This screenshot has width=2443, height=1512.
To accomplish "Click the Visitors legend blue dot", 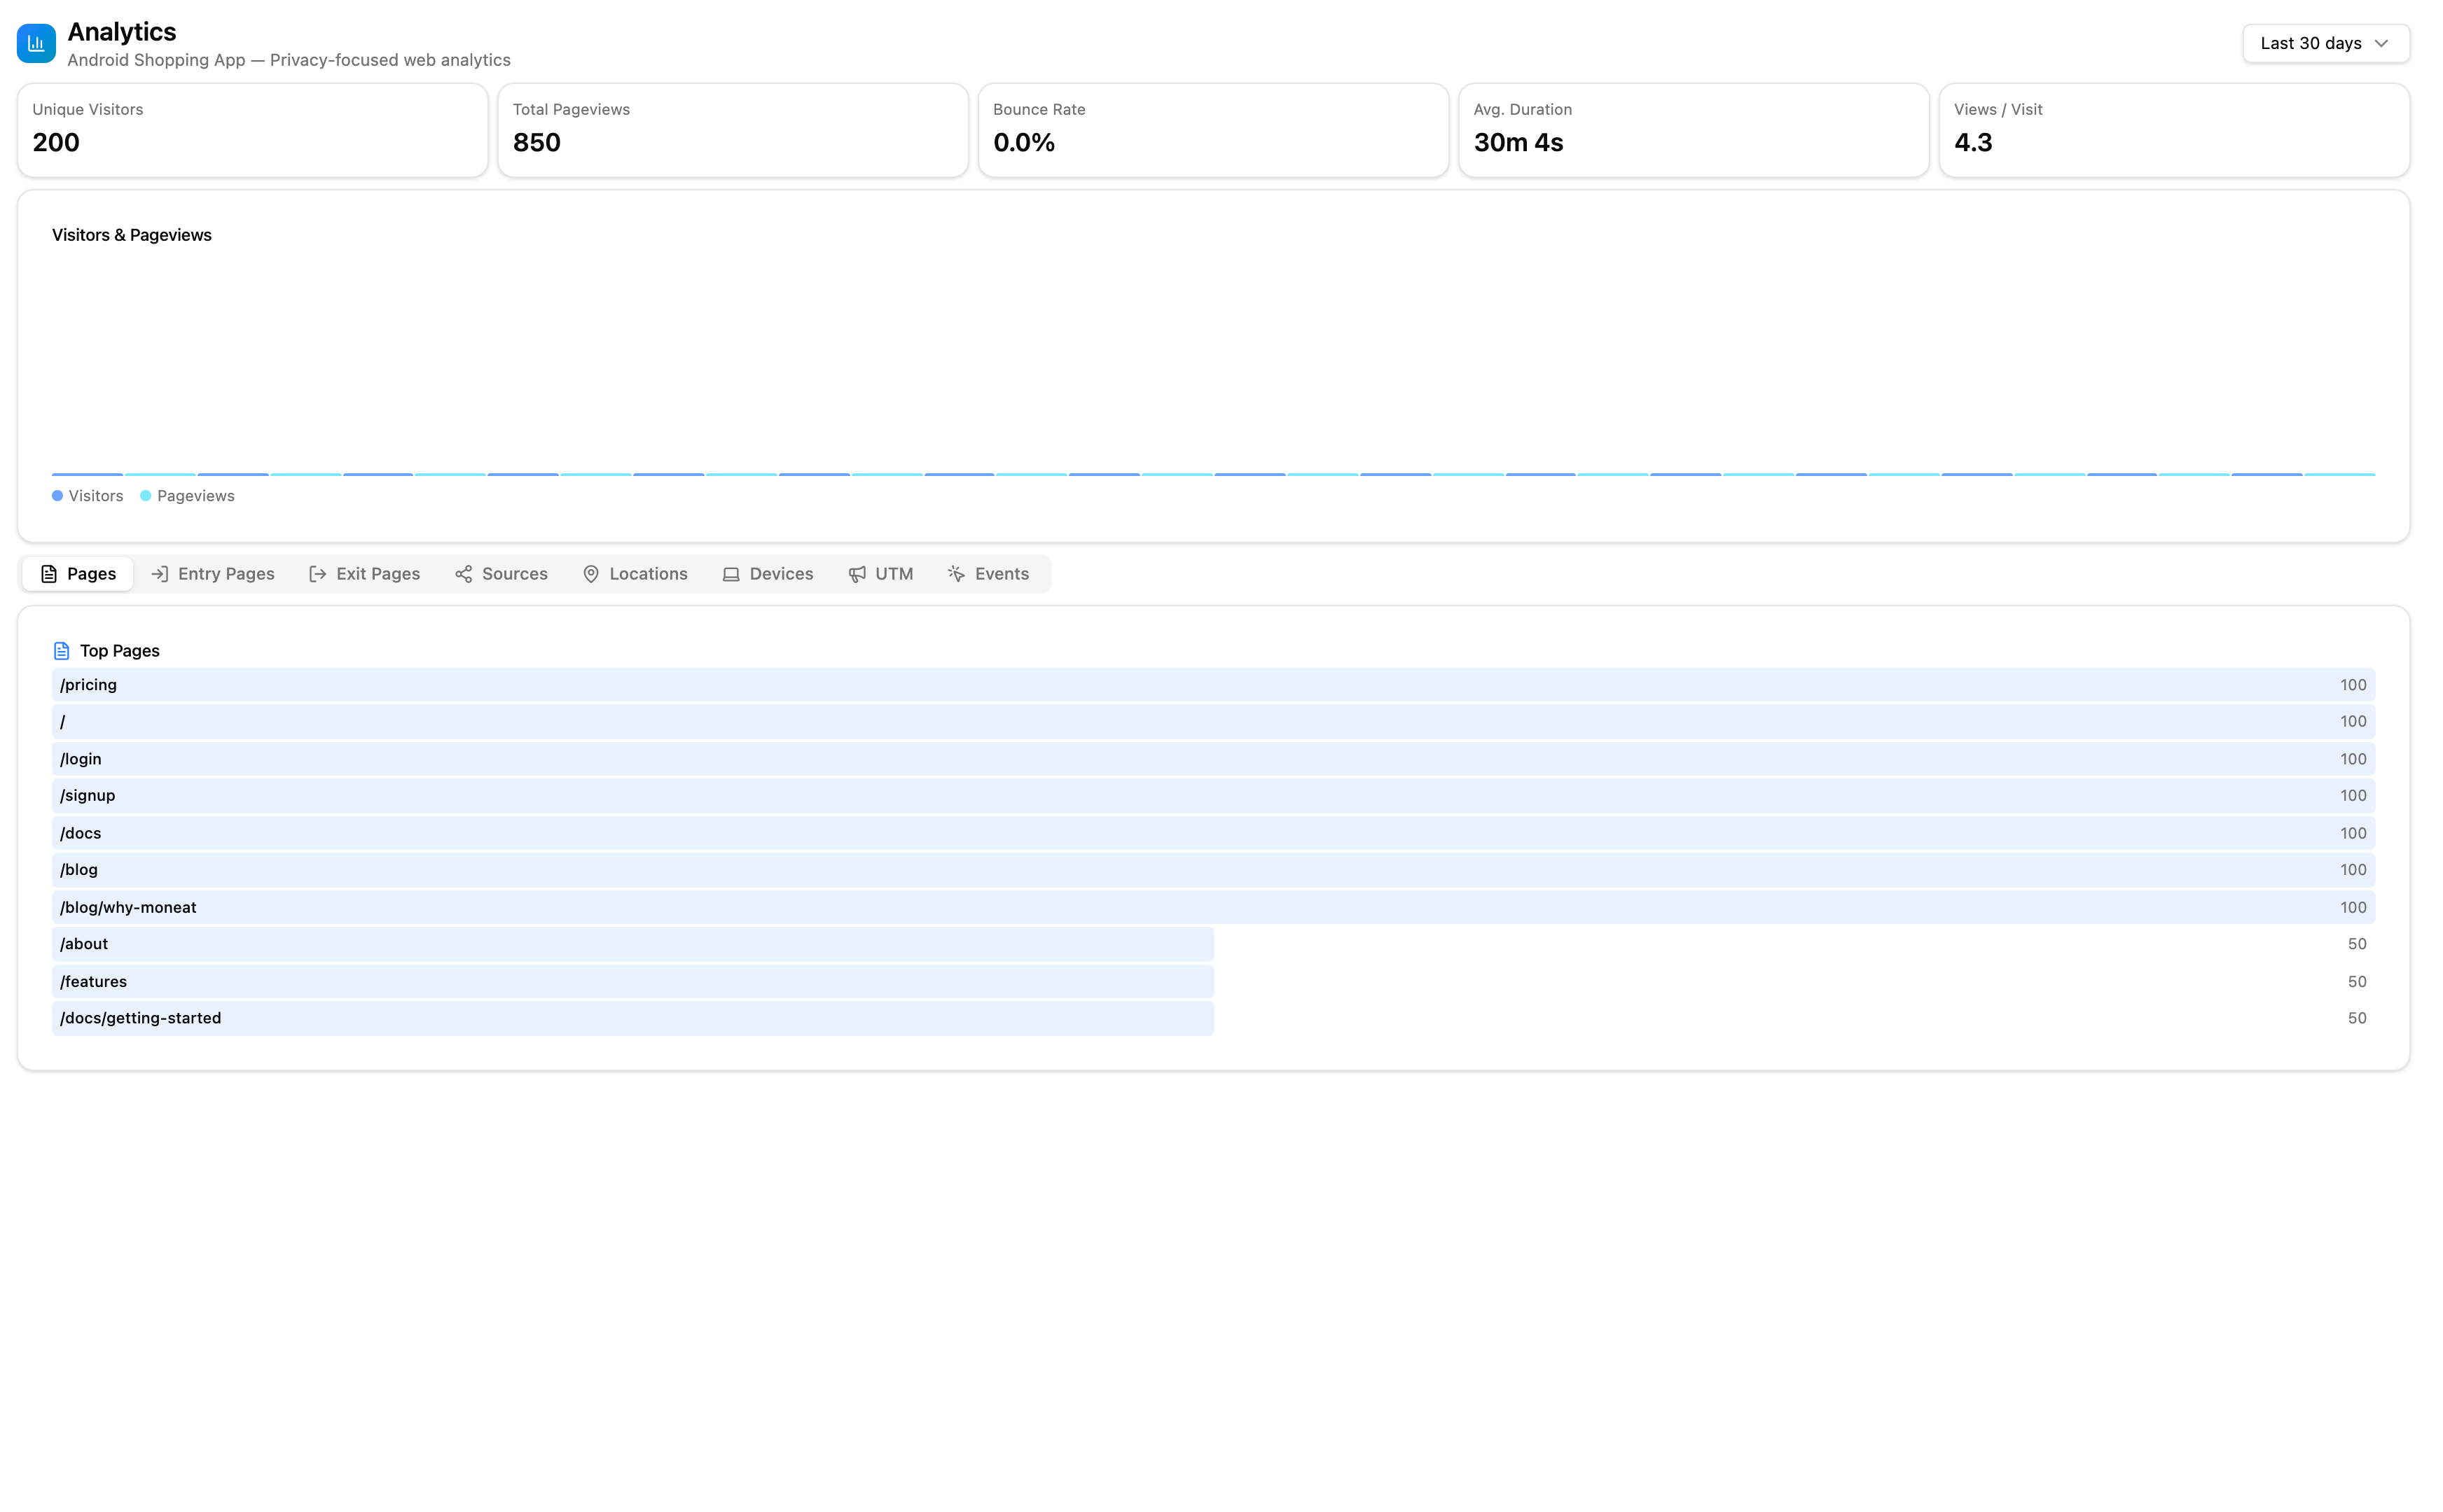I will (x=57, y=496).
